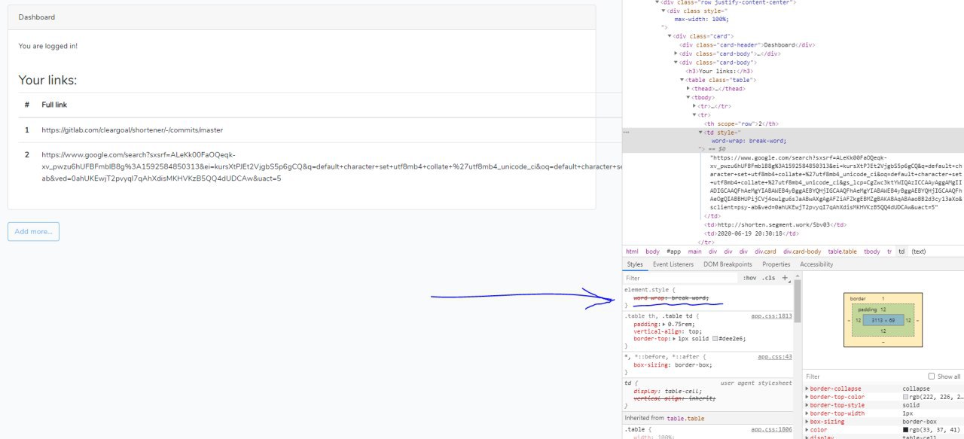Check the Show all checkbox
Viewport: 964px width, 439px height.
coord(932,377)
